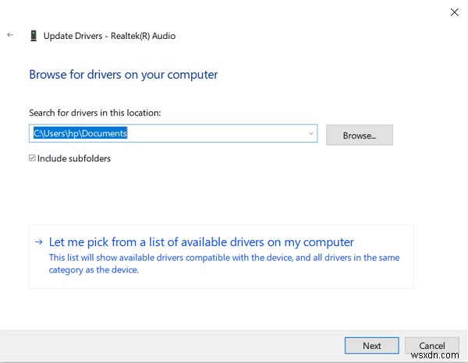Image resolution: width=468 pixels, height=363 pixels.
Task: Expand the driver location dropdown arrow
Action: coord(310,133)
